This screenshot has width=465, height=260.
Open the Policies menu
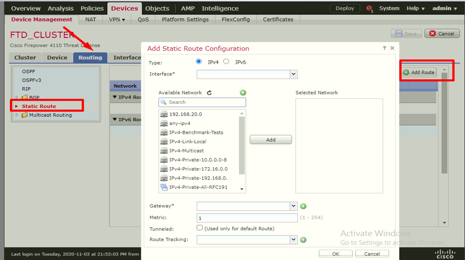click(92, 8)
